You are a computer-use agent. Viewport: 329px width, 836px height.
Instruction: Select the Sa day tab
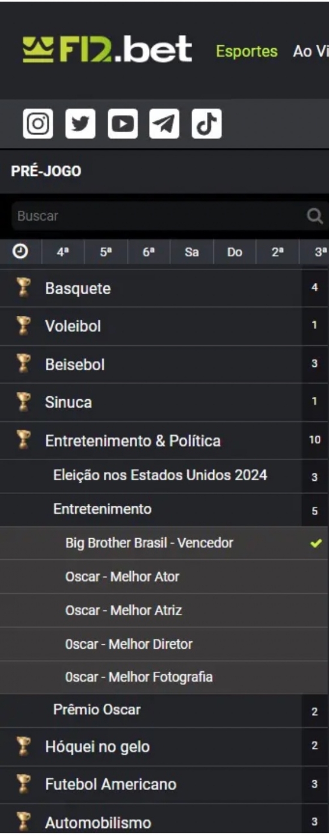click(x=191, y=252)
